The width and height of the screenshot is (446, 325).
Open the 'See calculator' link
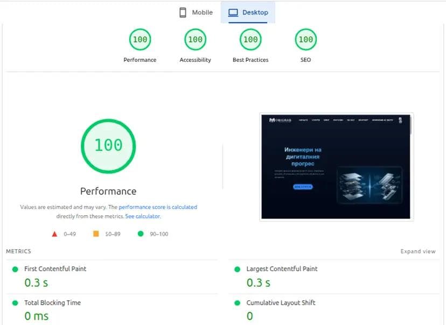click(x=143, y=216)
